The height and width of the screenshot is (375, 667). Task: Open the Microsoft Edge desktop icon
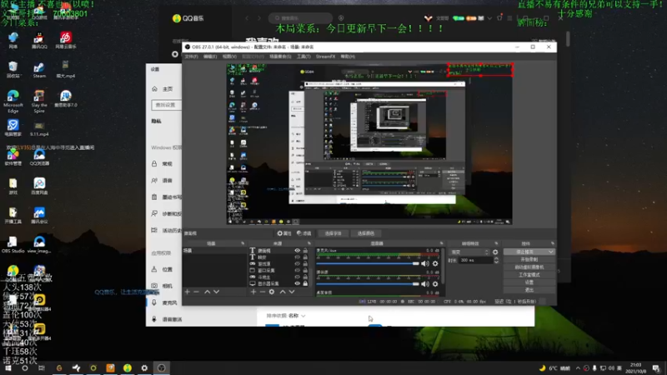(13, 101)
